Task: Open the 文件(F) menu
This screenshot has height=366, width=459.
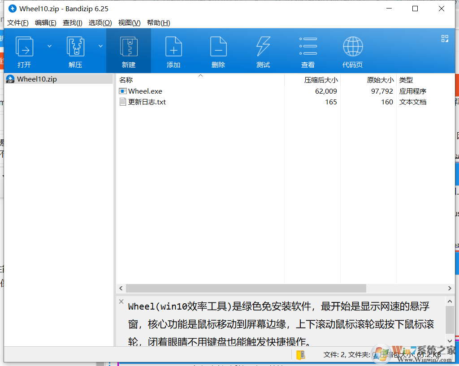Action: point(17,23)
